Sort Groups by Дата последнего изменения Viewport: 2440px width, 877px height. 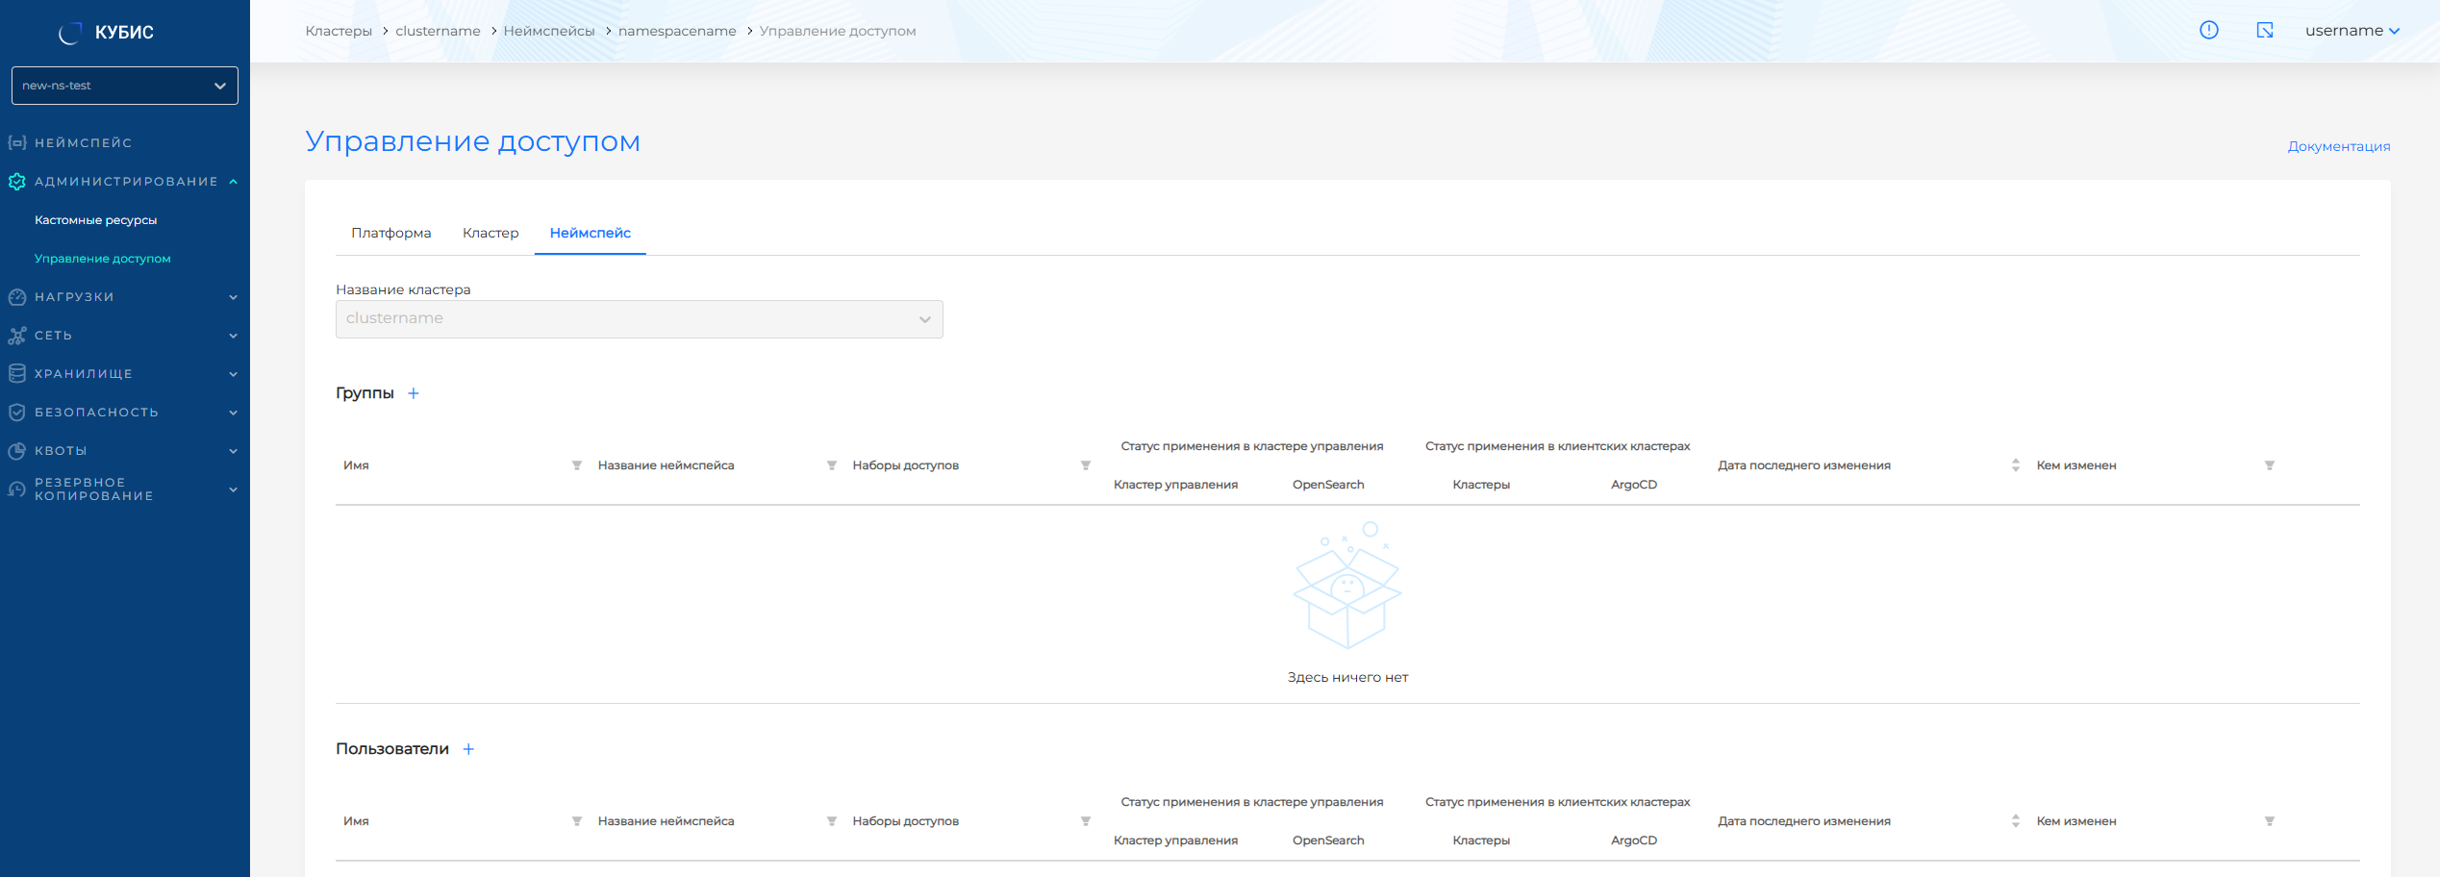pos(2015,465)
